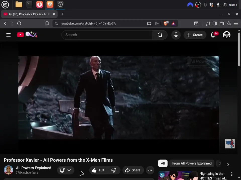Open the Linux Mint start menu
The image size is (241, 180).
pyautogui.click(x=5, y=4)
